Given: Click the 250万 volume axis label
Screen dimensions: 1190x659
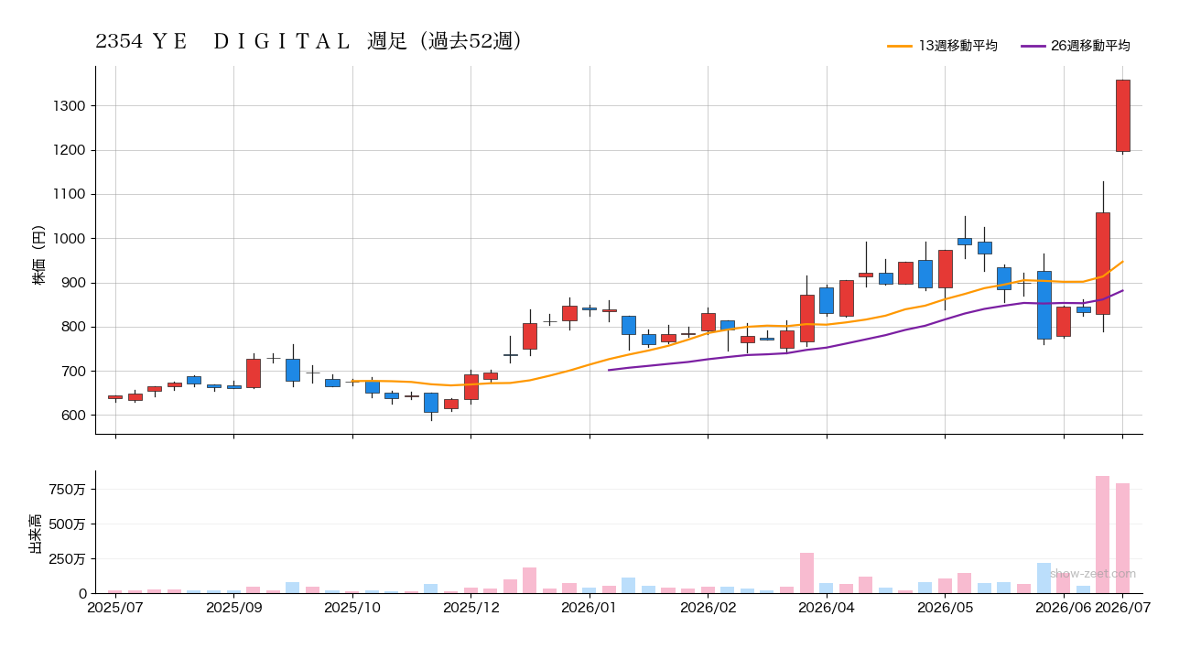Looking at the screenshot, I should pos(68,559).
